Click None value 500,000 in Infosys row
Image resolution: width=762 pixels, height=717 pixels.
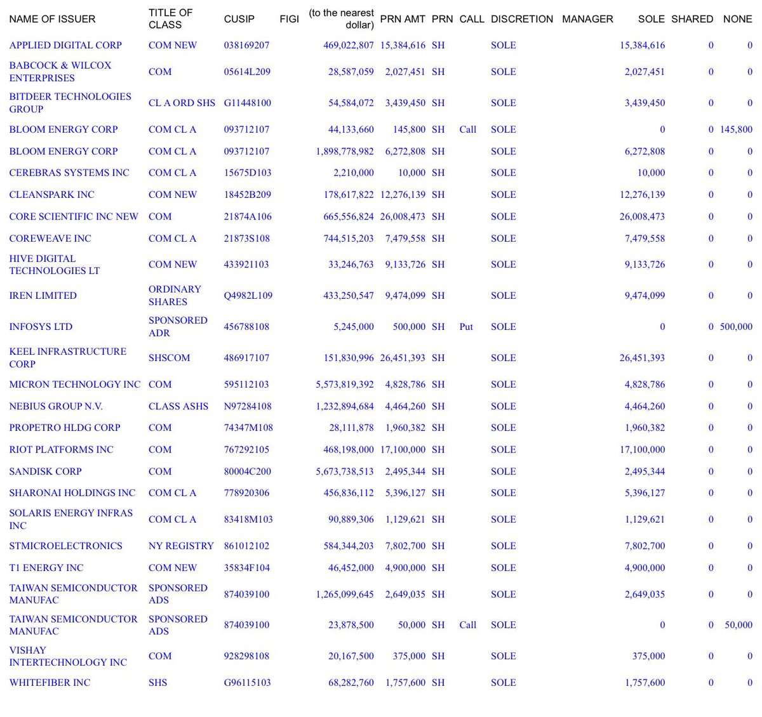[736, 327]
